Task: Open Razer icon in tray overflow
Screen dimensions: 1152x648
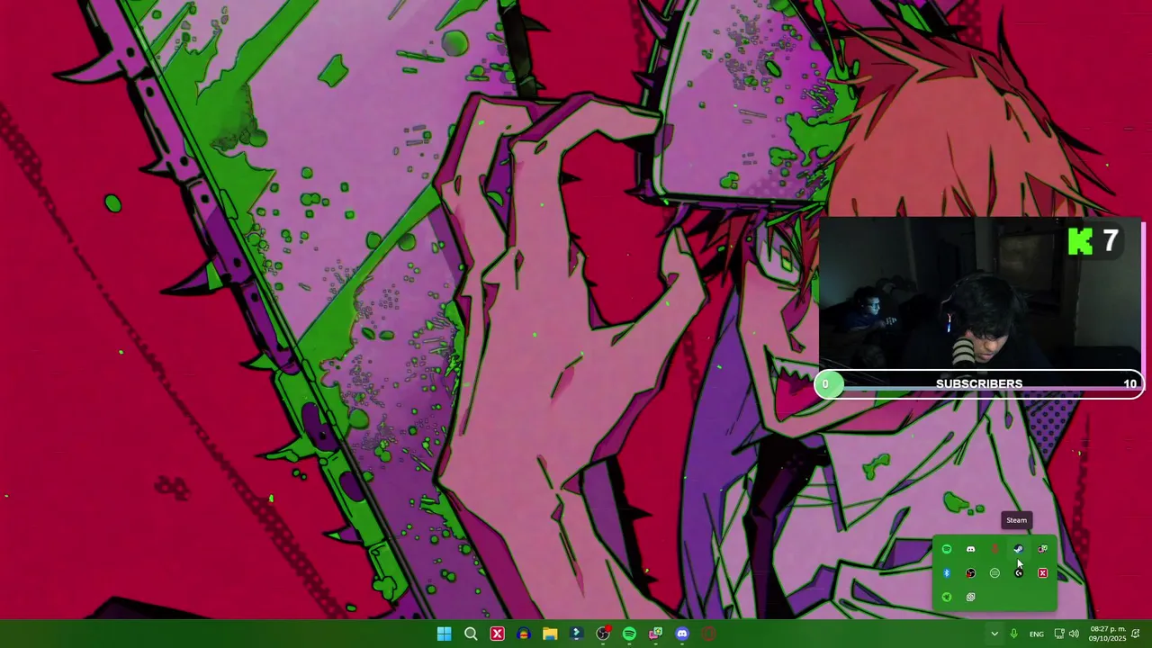Action: [x=947, y=597]
